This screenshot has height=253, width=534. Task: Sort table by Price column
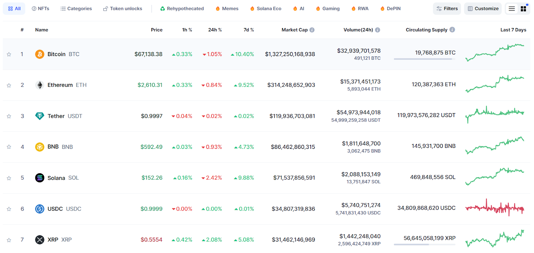[157, 30]
